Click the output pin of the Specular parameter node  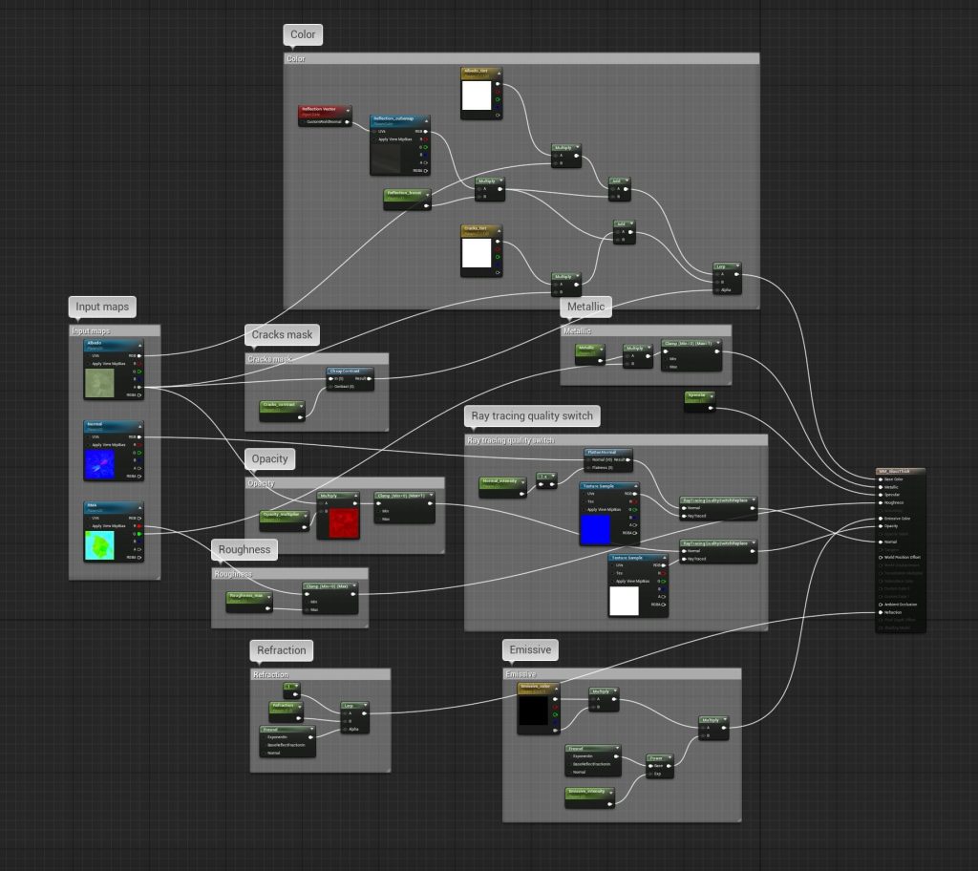click(711, 409)
